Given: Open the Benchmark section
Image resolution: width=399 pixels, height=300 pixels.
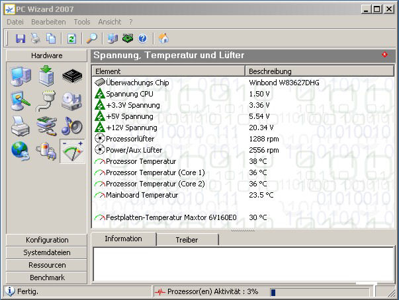Looking at the screenshot, I should point(47,278).
